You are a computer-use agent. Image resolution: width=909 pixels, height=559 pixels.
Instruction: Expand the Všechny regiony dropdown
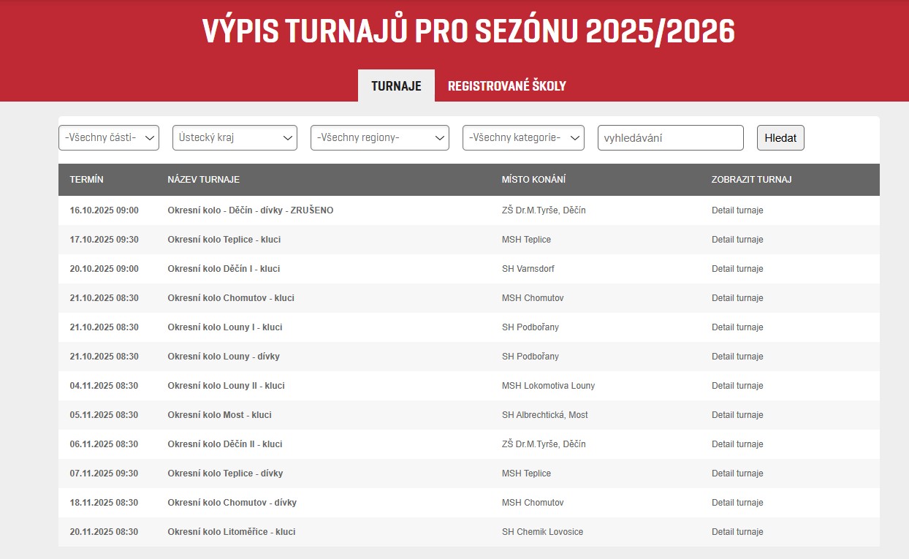coord(379,137)
